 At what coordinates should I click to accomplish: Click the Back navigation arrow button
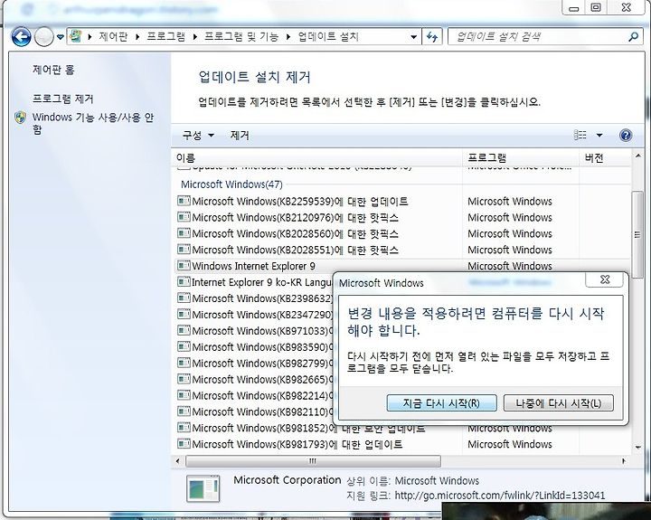click(x=21, y=37)
